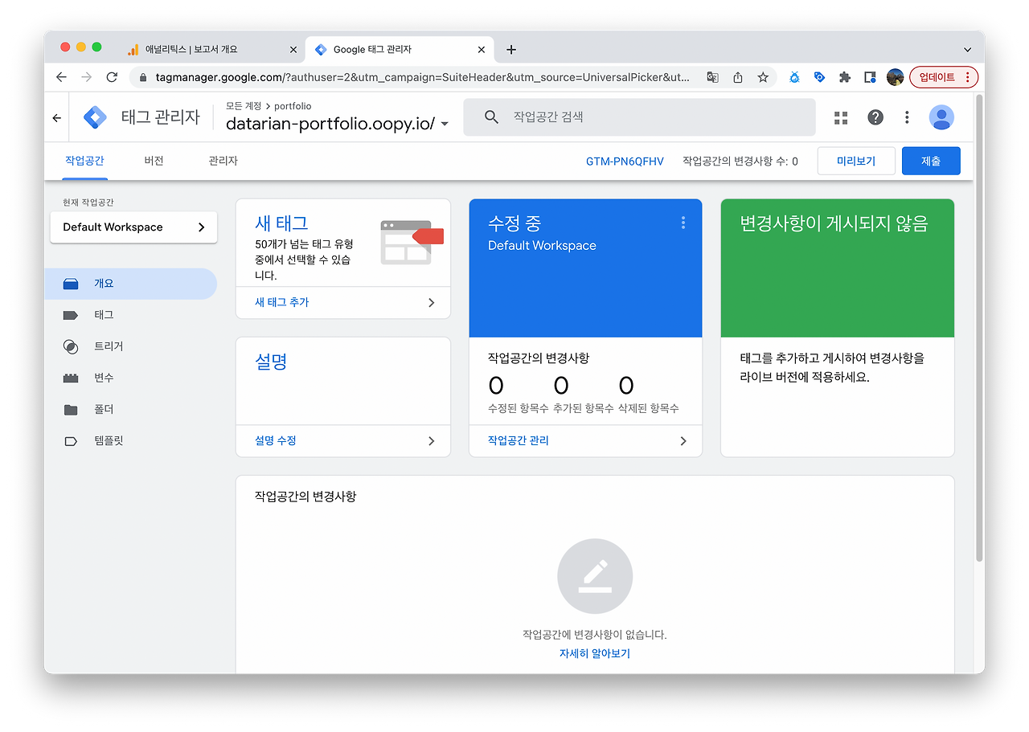
Task: Click the Tag Manager logo icon
Action: (95, 117)
